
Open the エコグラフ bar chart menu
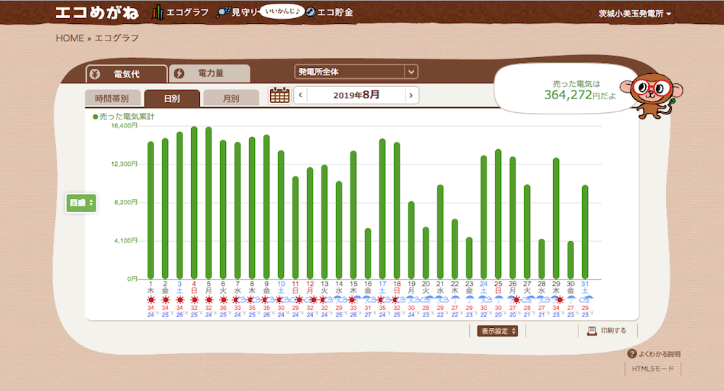180,12
